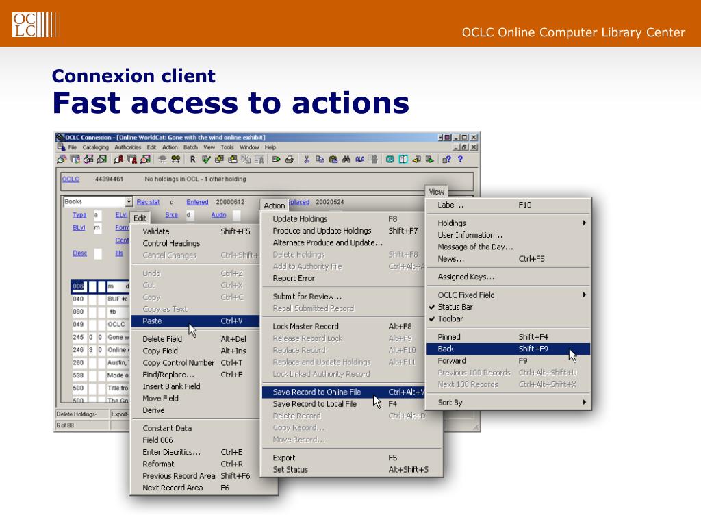Click the yellow Back arrow toolbar icon
Screen dimensions: 701x526
[x=417, y=159]
